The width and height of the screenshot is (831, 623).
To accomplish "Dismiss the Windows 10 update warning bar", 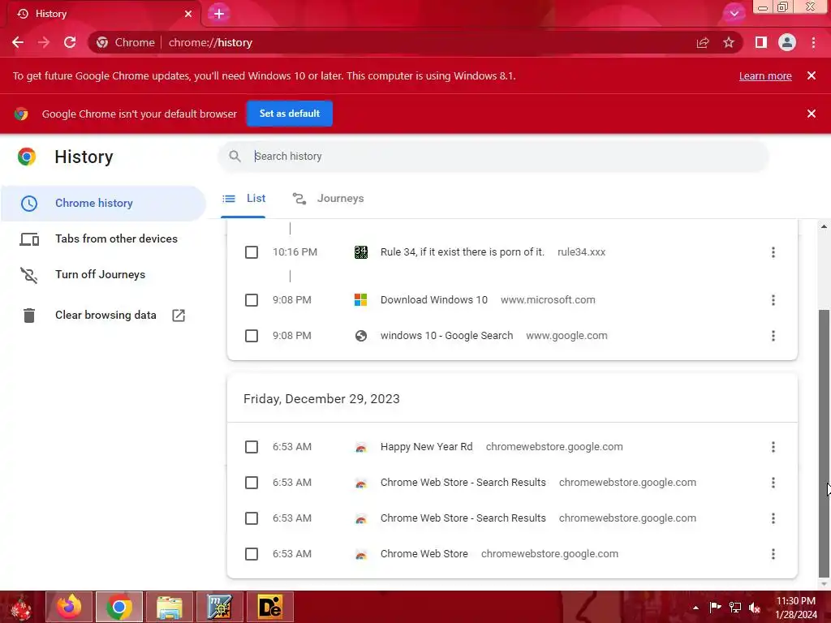I will (812, 75).
